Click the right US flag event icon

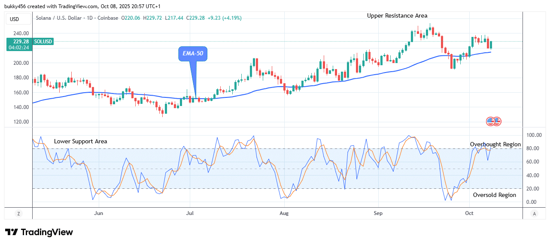497,121
